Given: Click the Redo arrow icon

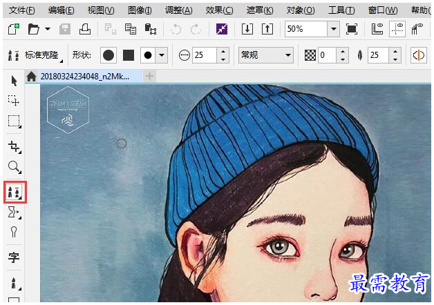Looking at the screenshot, I should (196, 29).
